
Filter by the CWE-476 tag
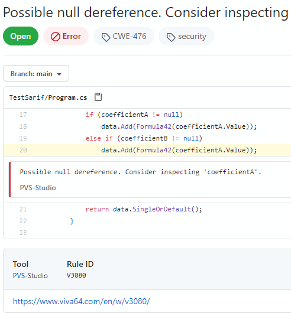point(124,36)
